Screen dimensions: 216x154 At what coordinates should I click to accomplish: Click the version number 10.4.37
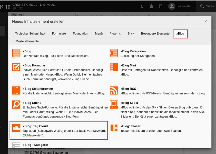pyautogui.click(x=17, y=8)
